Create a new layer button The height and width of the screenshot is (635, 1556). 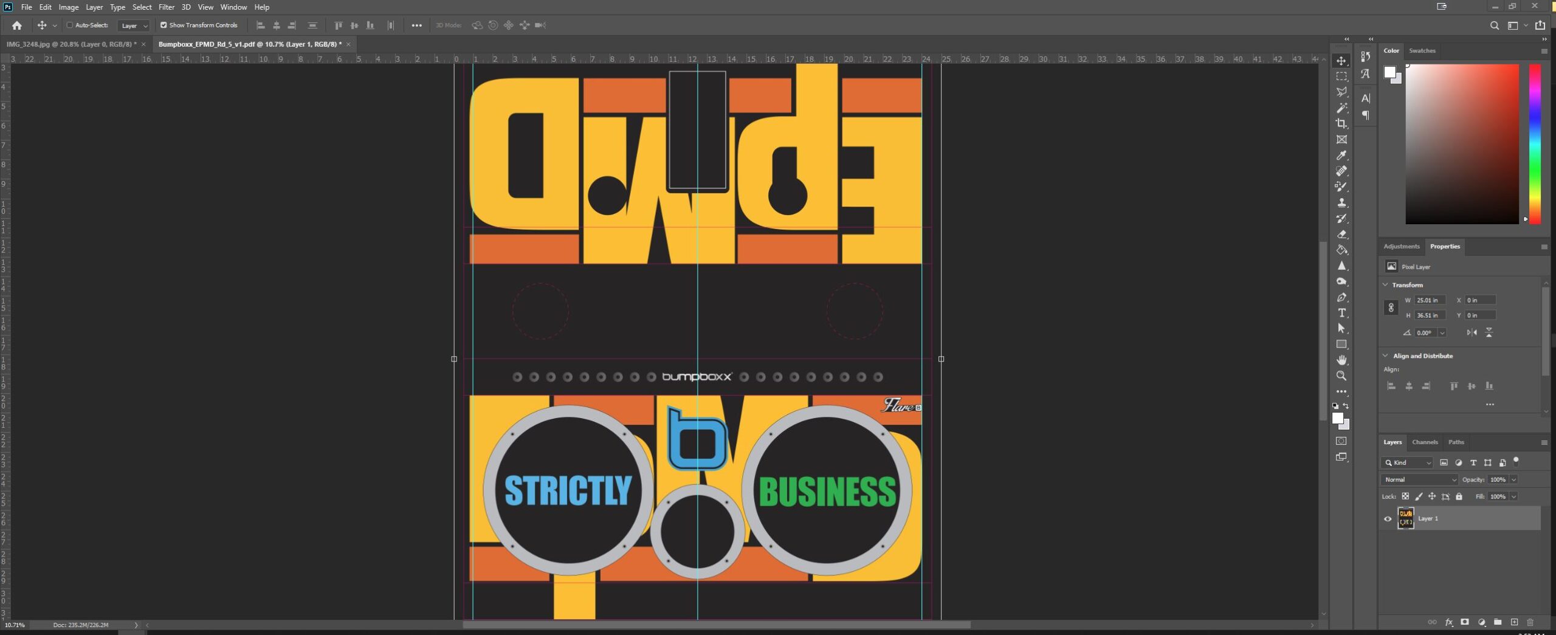[1514, 622]
